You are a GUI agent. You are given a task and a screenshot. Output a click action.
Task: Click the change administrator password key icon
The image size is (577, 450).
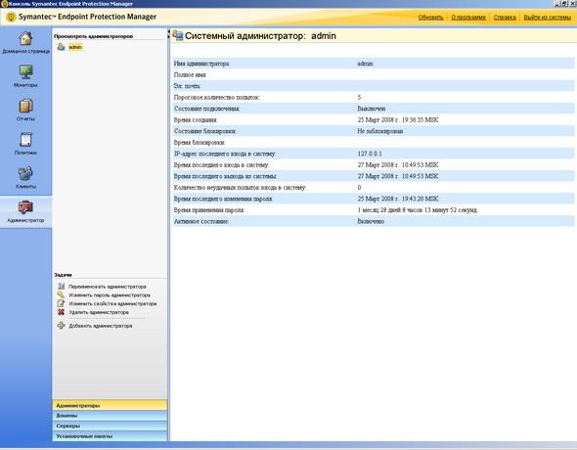(x=61, y=294)
